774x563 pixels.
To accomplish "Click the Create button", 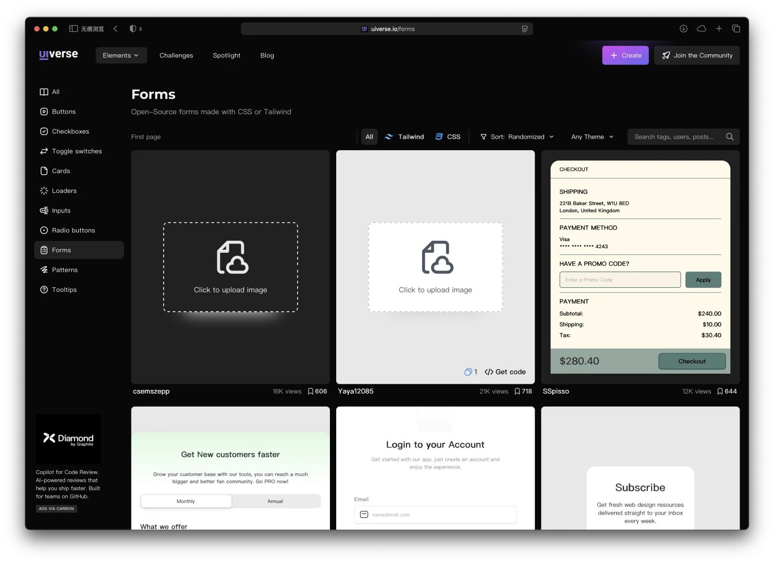I will (625, 55).
